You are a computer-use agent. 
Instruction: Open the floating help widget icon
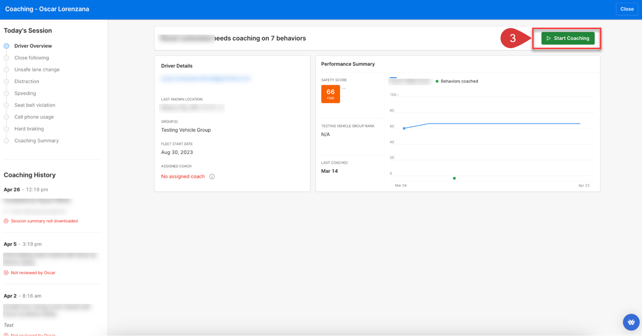pos(631,322)
